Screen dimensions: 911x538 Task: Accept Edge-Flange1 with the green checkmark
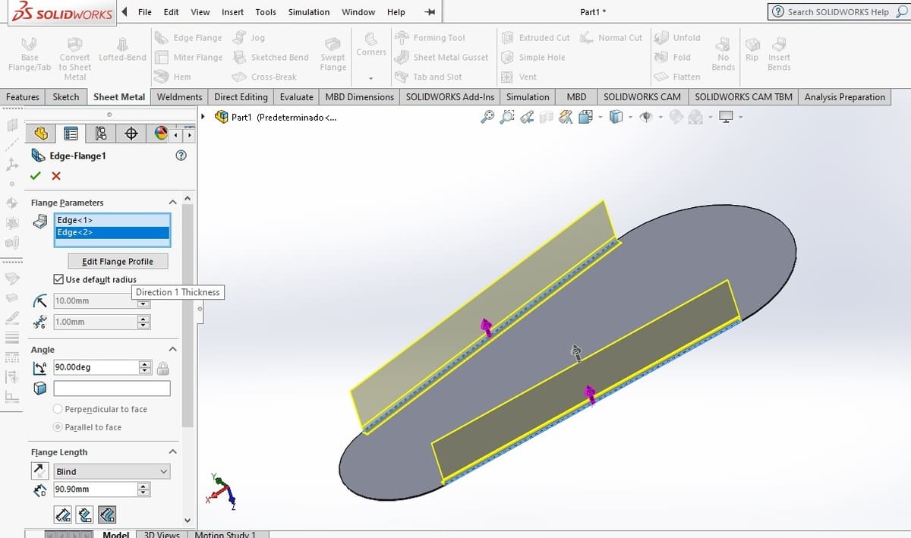[x=35, y=175]
